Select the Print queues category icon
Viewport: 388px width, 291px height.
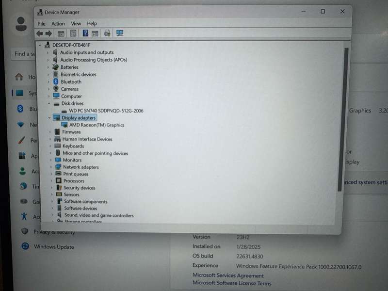click(58, 174)
